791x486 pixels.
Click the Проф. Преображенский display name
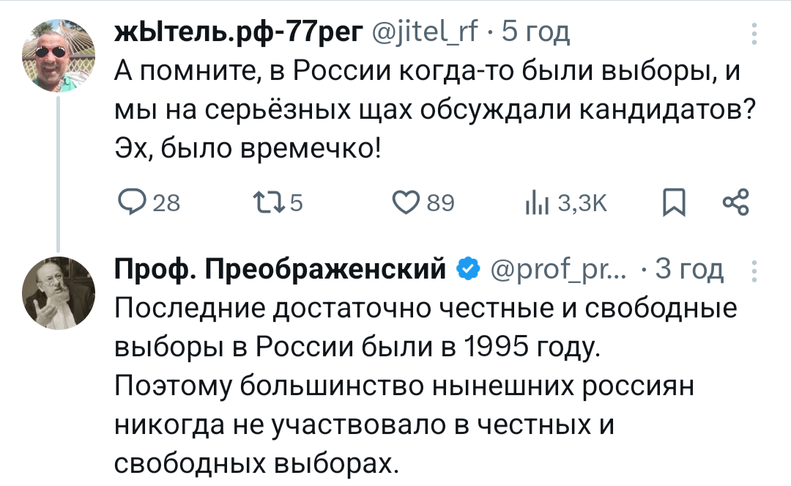281,270
